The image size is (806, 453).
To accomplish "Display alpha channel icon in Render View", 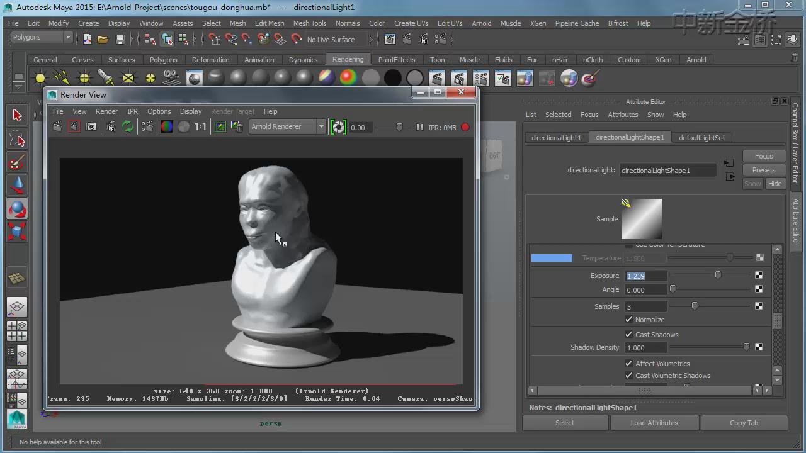I will tap(184, 126).
